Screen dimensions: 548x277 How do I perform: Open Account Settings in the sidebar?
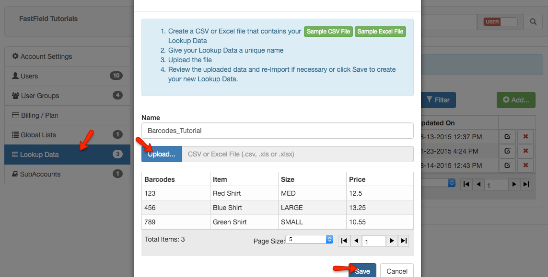[67, 56]
